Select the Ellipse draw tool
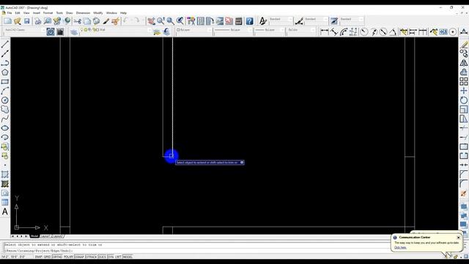 point(5,128)
